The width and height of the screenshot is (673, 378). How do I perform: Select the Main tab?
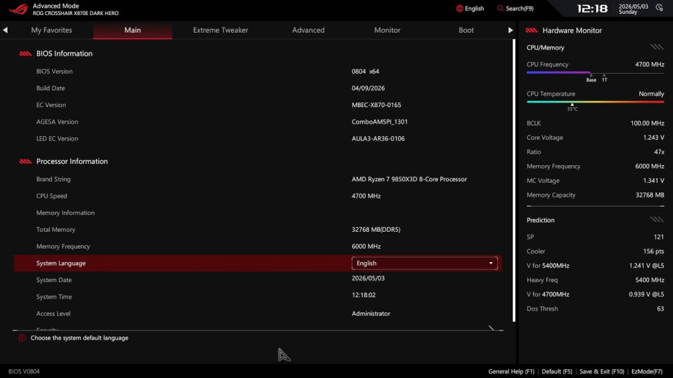tap(133, 30)
